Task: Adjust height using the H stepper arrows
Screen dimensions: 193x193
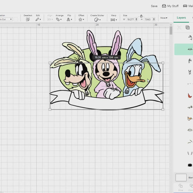Action: [x=154, y=19]
